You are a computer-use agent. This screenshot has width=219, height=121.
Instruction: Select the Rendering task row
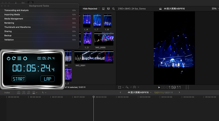click(39, 23)
